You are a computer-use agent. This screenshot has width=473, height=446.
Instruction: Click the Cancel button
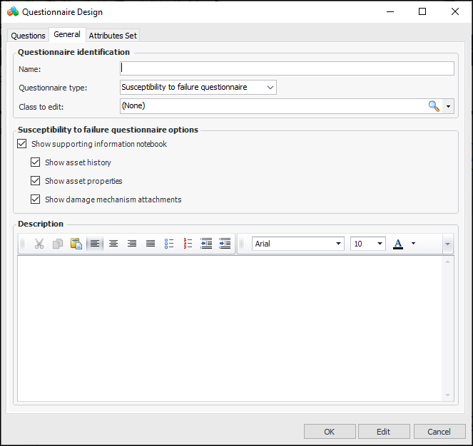pyautogui.click(x=439, y=432)
